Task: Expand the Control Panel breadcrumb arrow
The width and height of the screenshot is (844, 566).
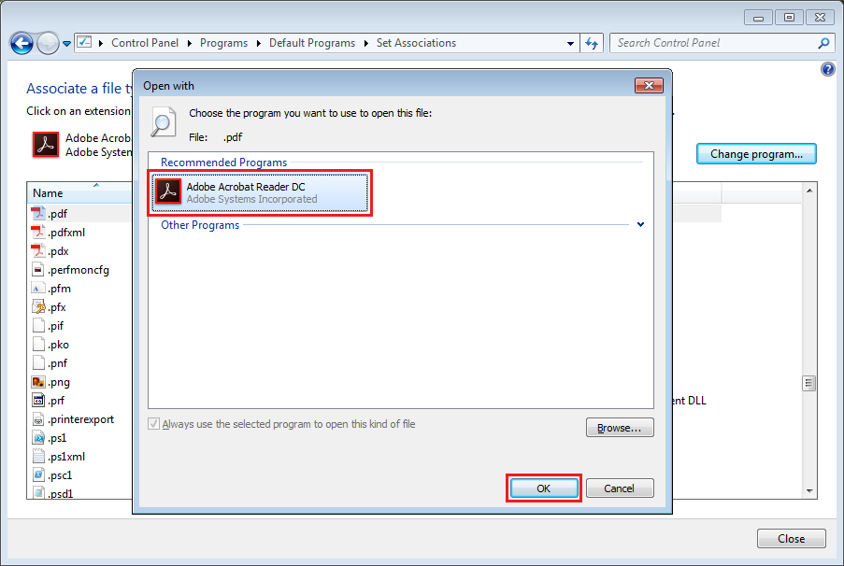Action: tap(190, 43)
